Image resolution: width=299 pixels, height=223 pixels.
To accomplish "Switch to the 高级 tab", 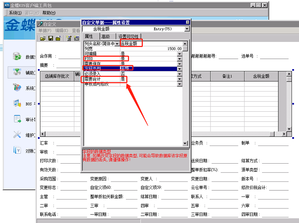I will [x=106, y=36].
